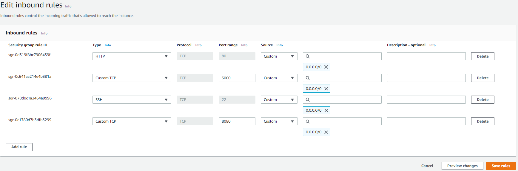The height and width of the screenshot is (171, 518).
Task: Remove 0.0.0.0/0 source from HTTP rule
Action: coord(326,67)
